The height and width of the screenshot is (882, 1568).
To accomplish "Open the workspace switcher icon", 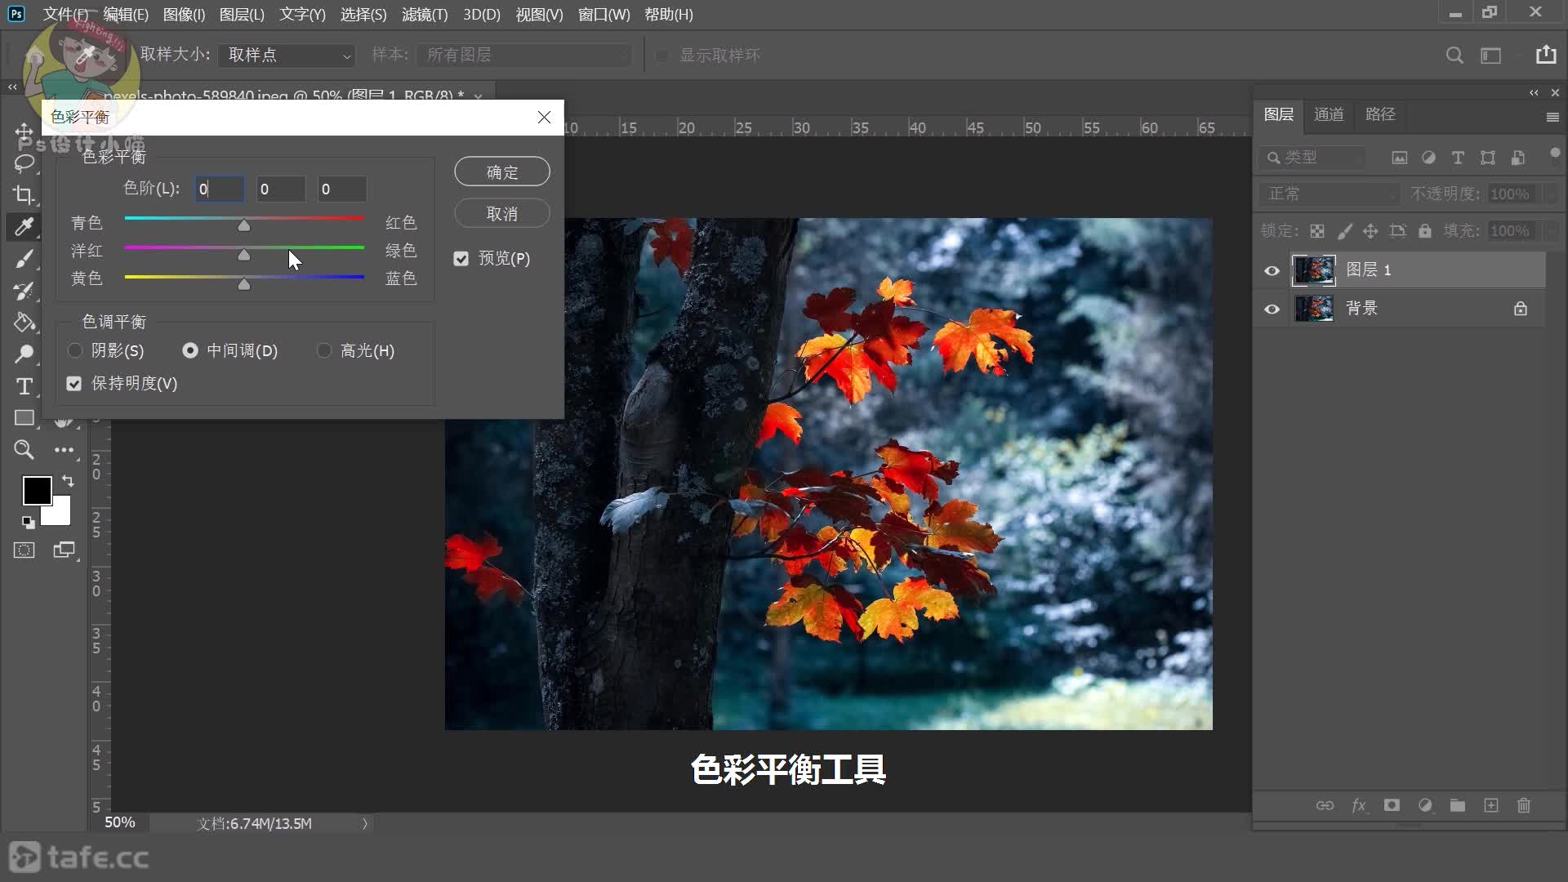I will (x=1491, y=55).
